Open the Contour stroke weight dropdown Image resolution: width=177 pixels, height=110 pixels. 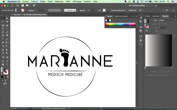pyautogui.click(x=46, y=10)
